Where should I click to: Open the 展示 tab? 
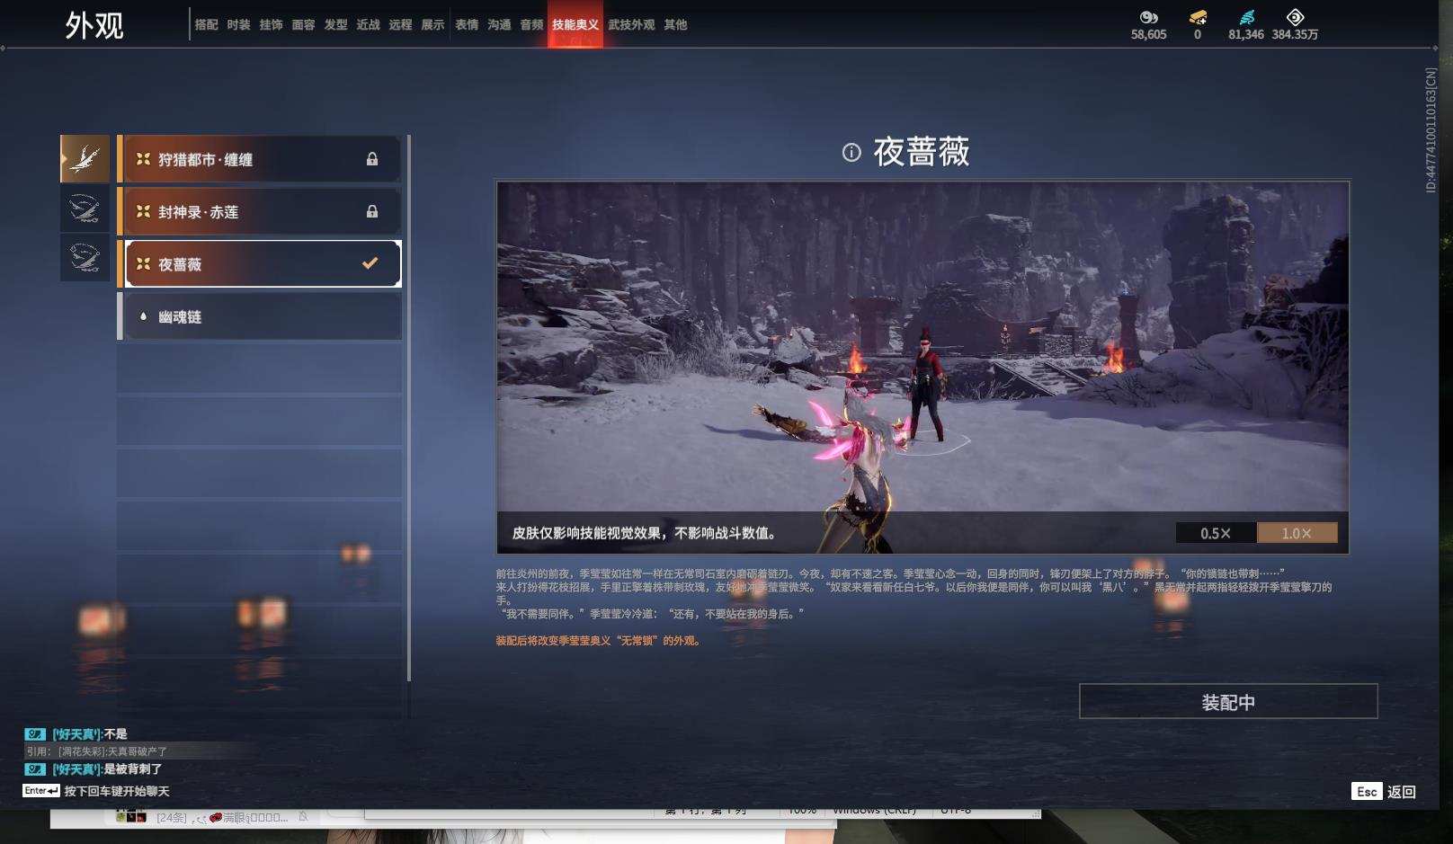coord(432,25)
